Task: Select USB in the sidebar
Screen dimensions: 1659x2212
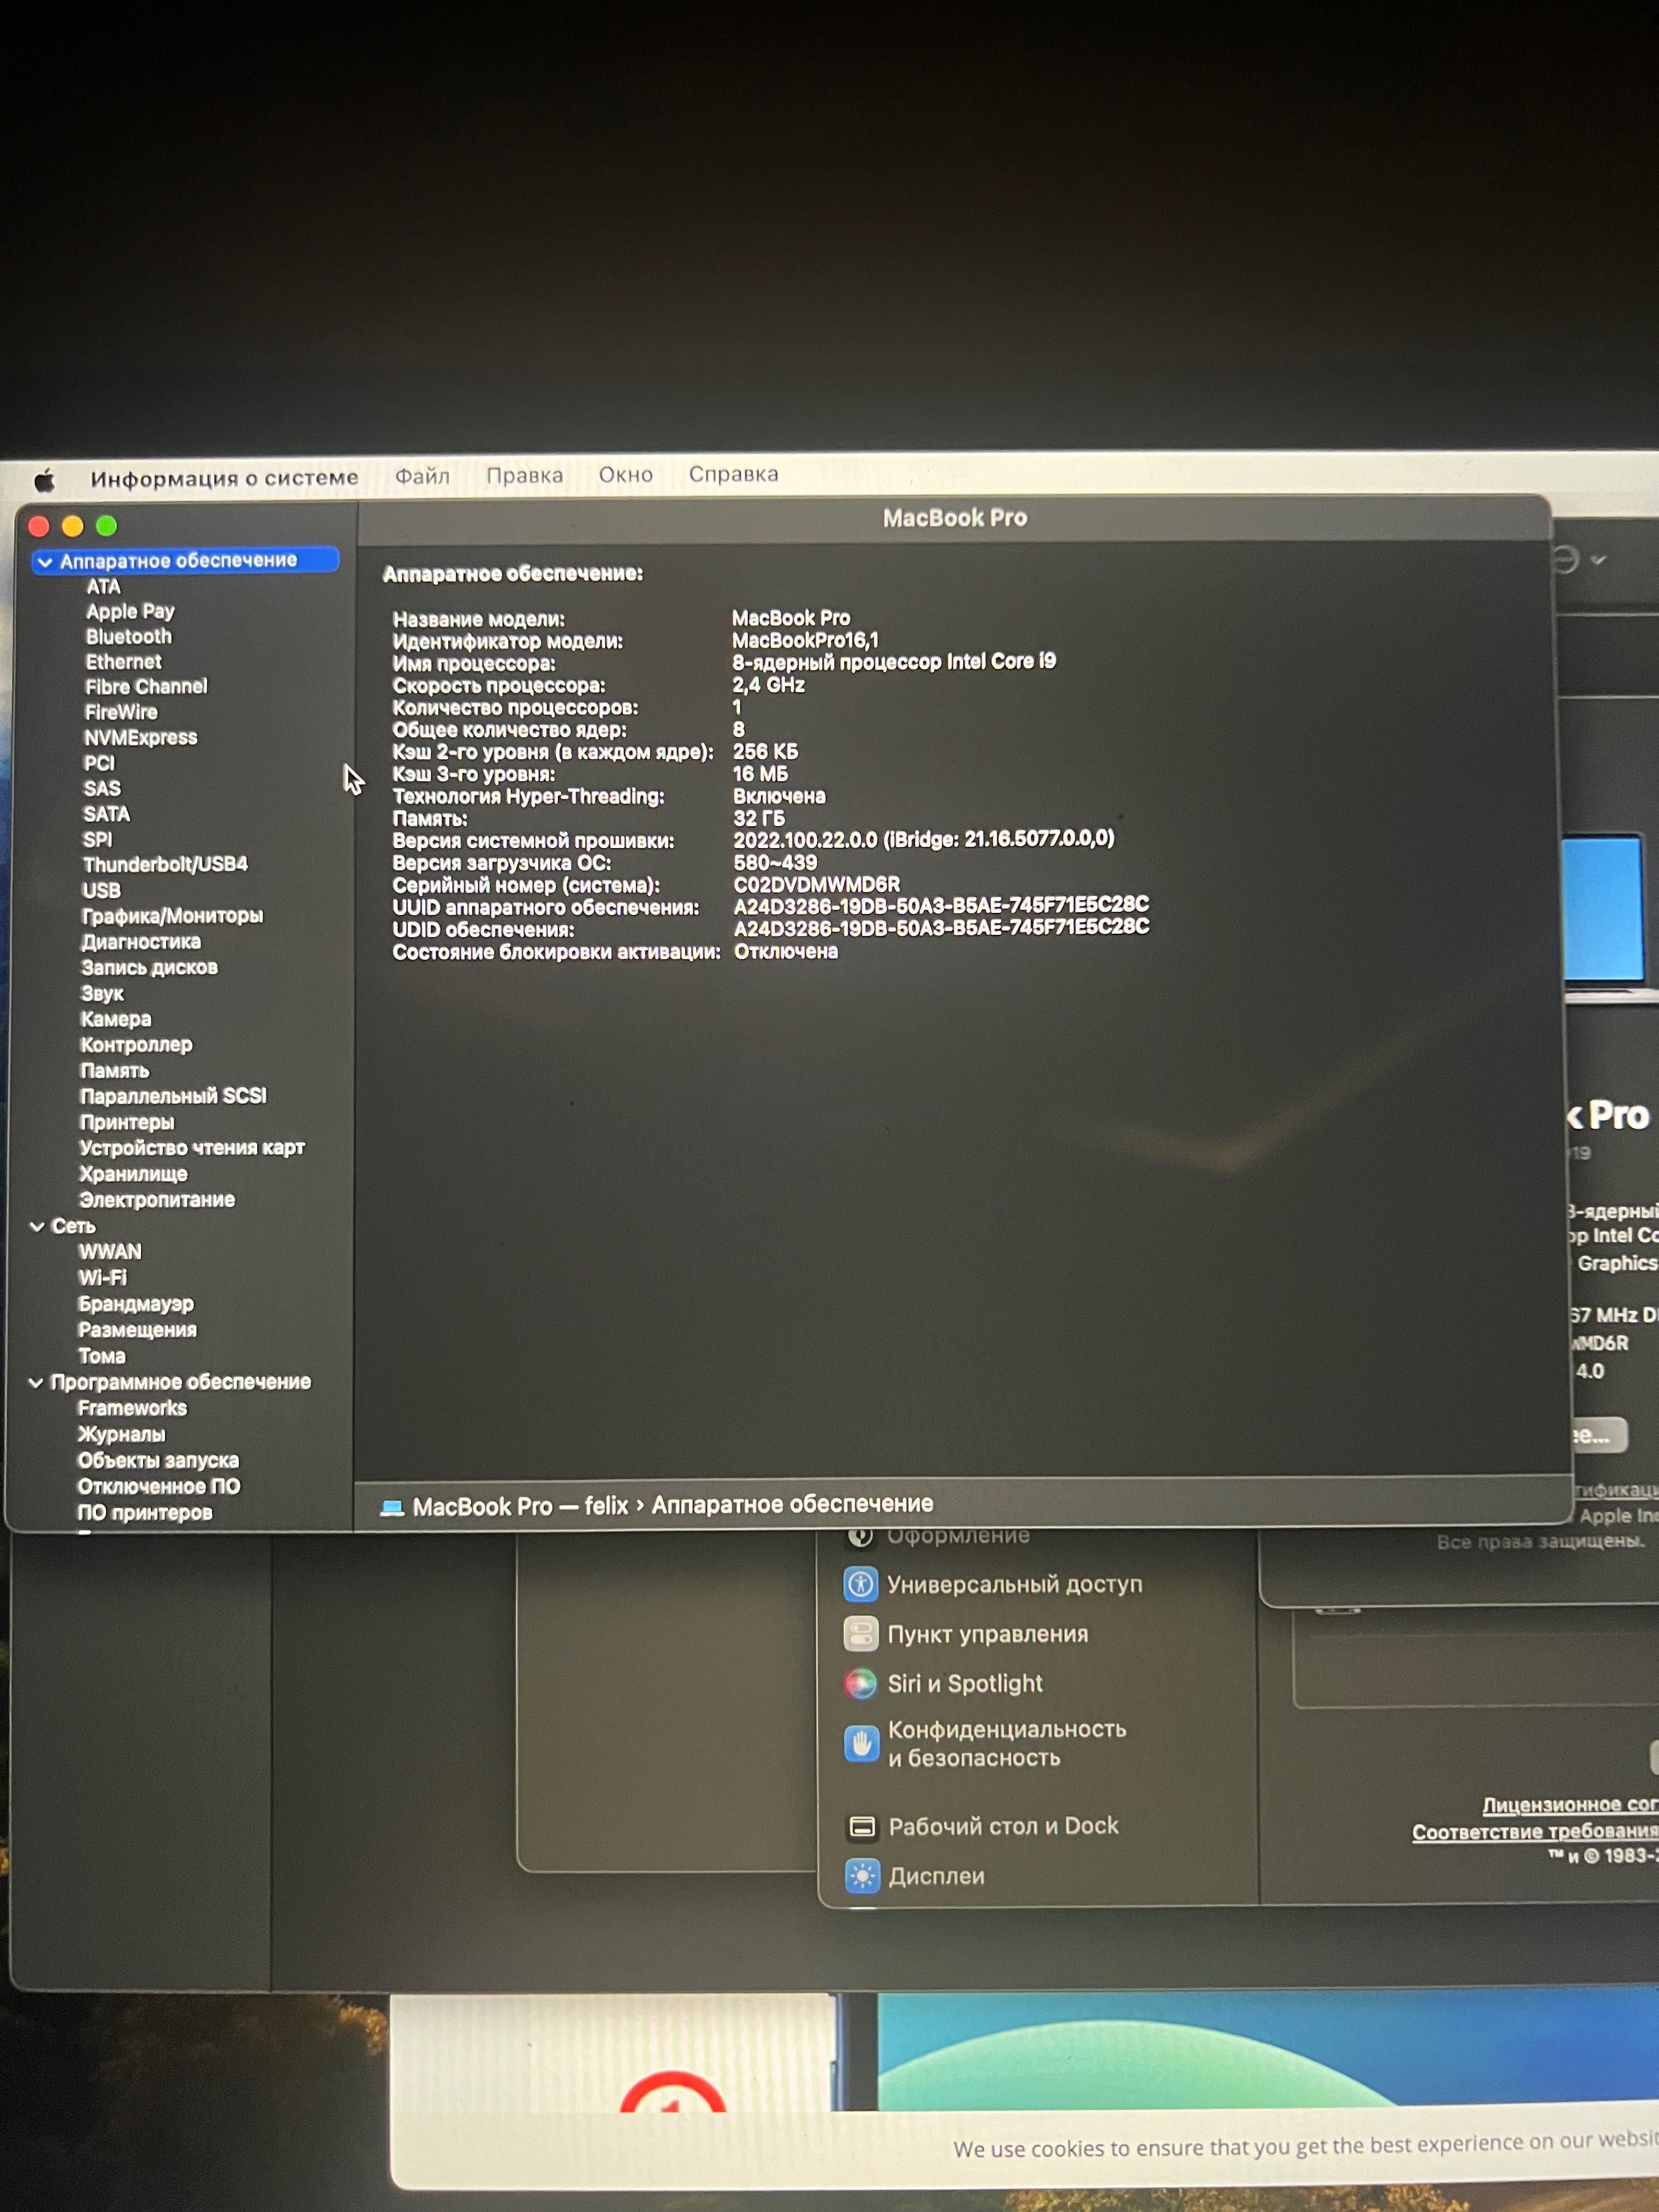Action: [101, 890]
